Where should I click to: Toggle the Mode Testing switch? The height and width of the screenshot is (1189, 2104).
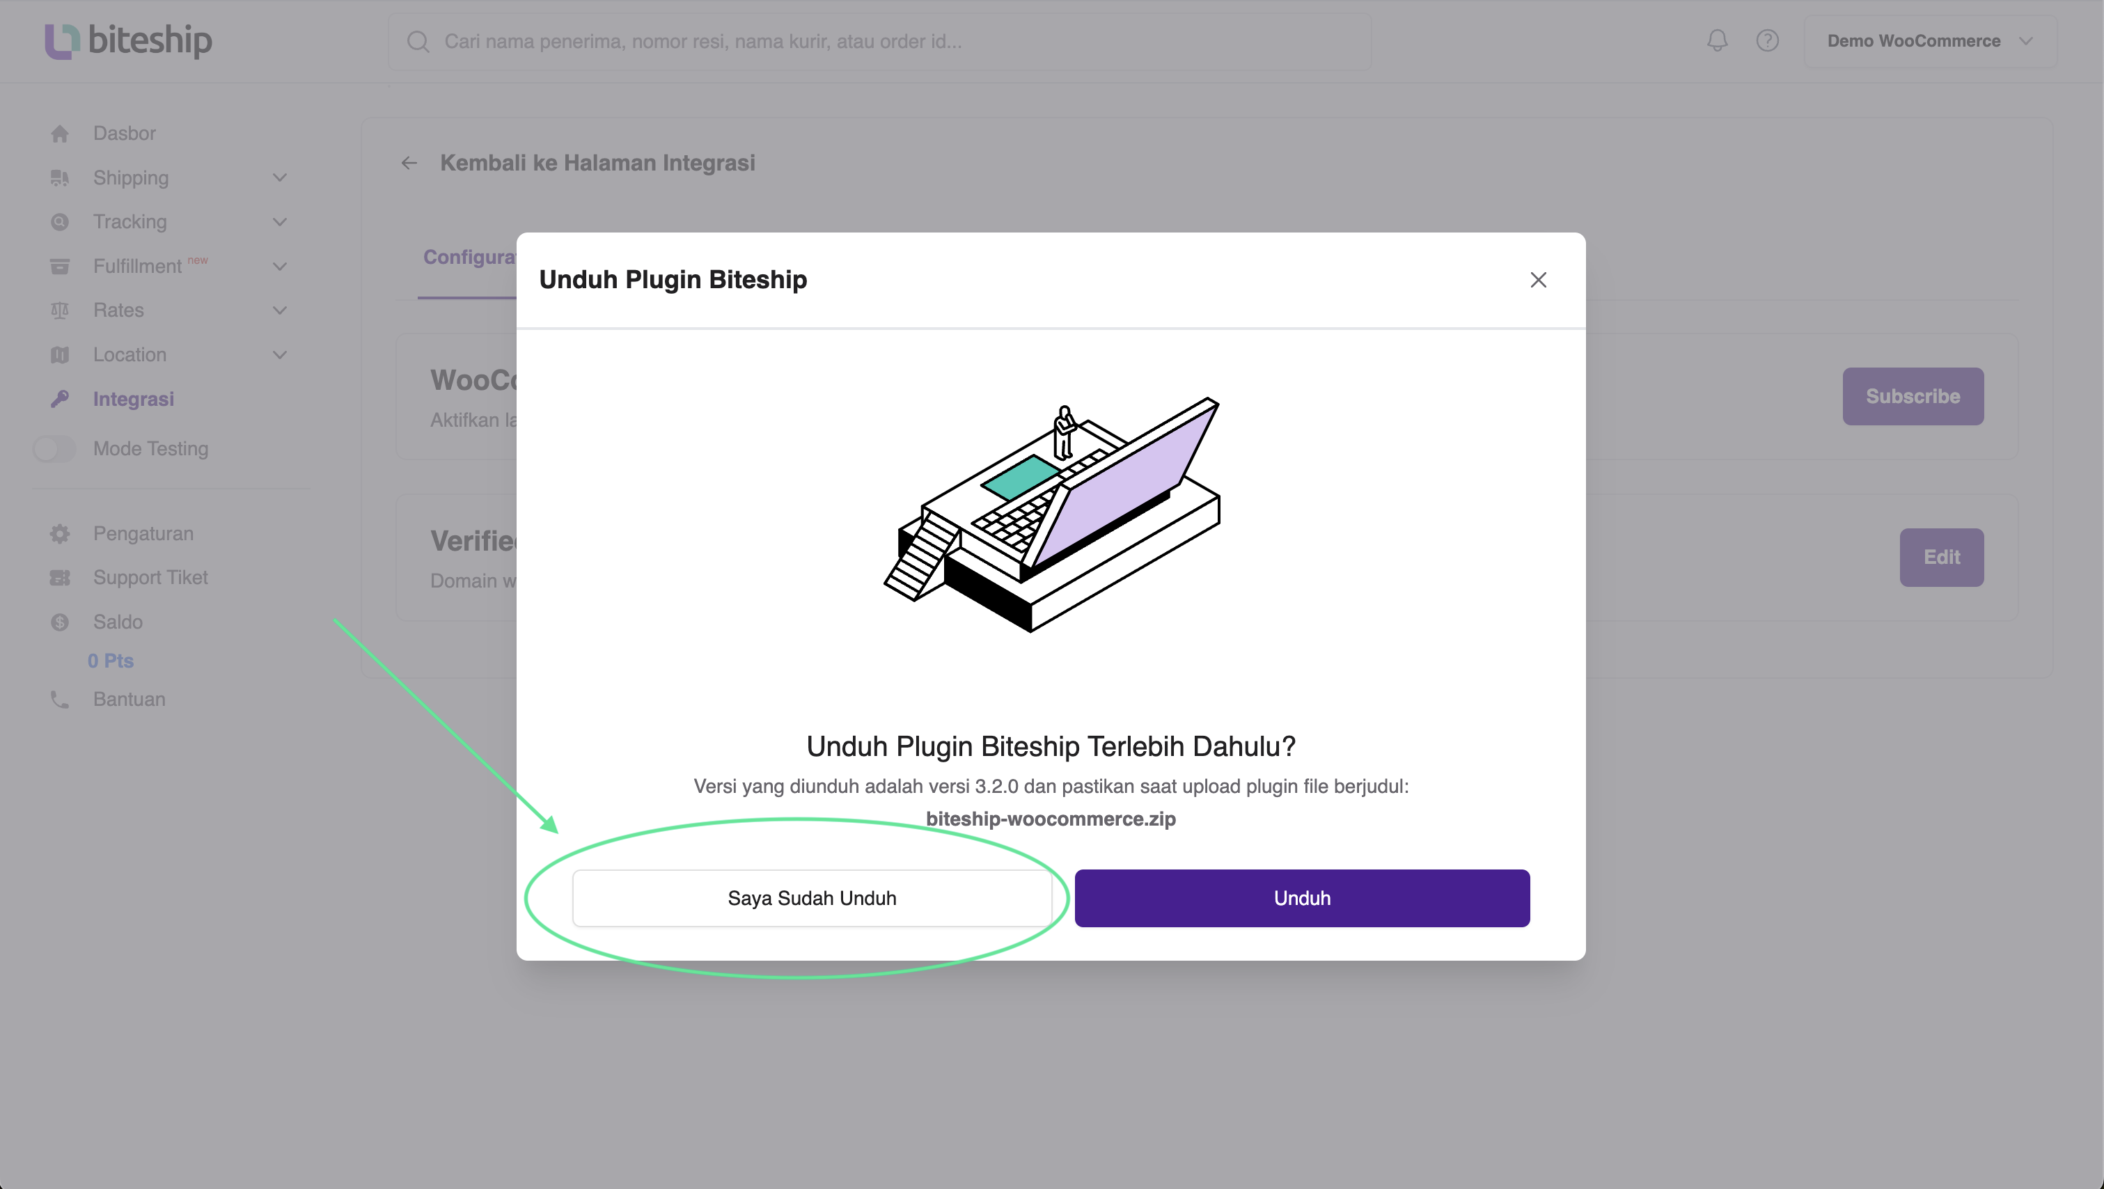click(54, 449)
